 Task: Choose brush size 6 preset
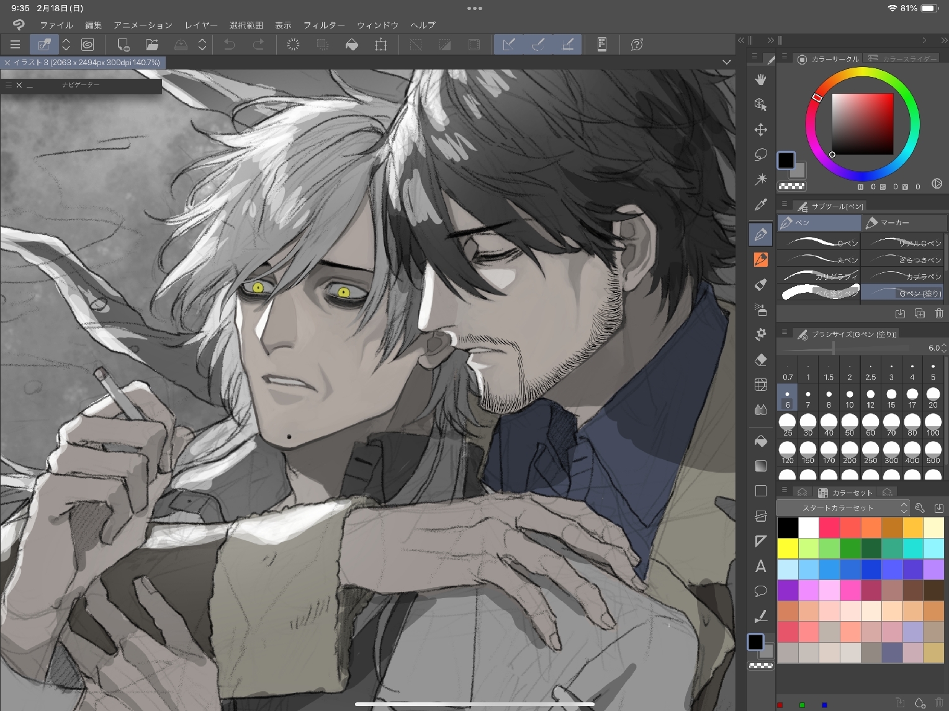(788, 397)
